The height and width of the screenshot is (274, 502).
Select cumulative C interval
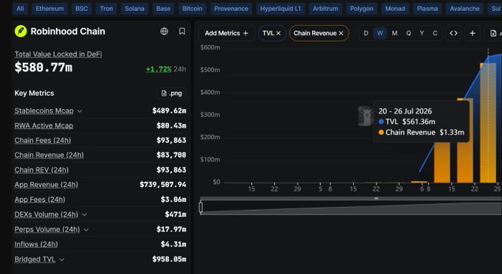[435, 33]
